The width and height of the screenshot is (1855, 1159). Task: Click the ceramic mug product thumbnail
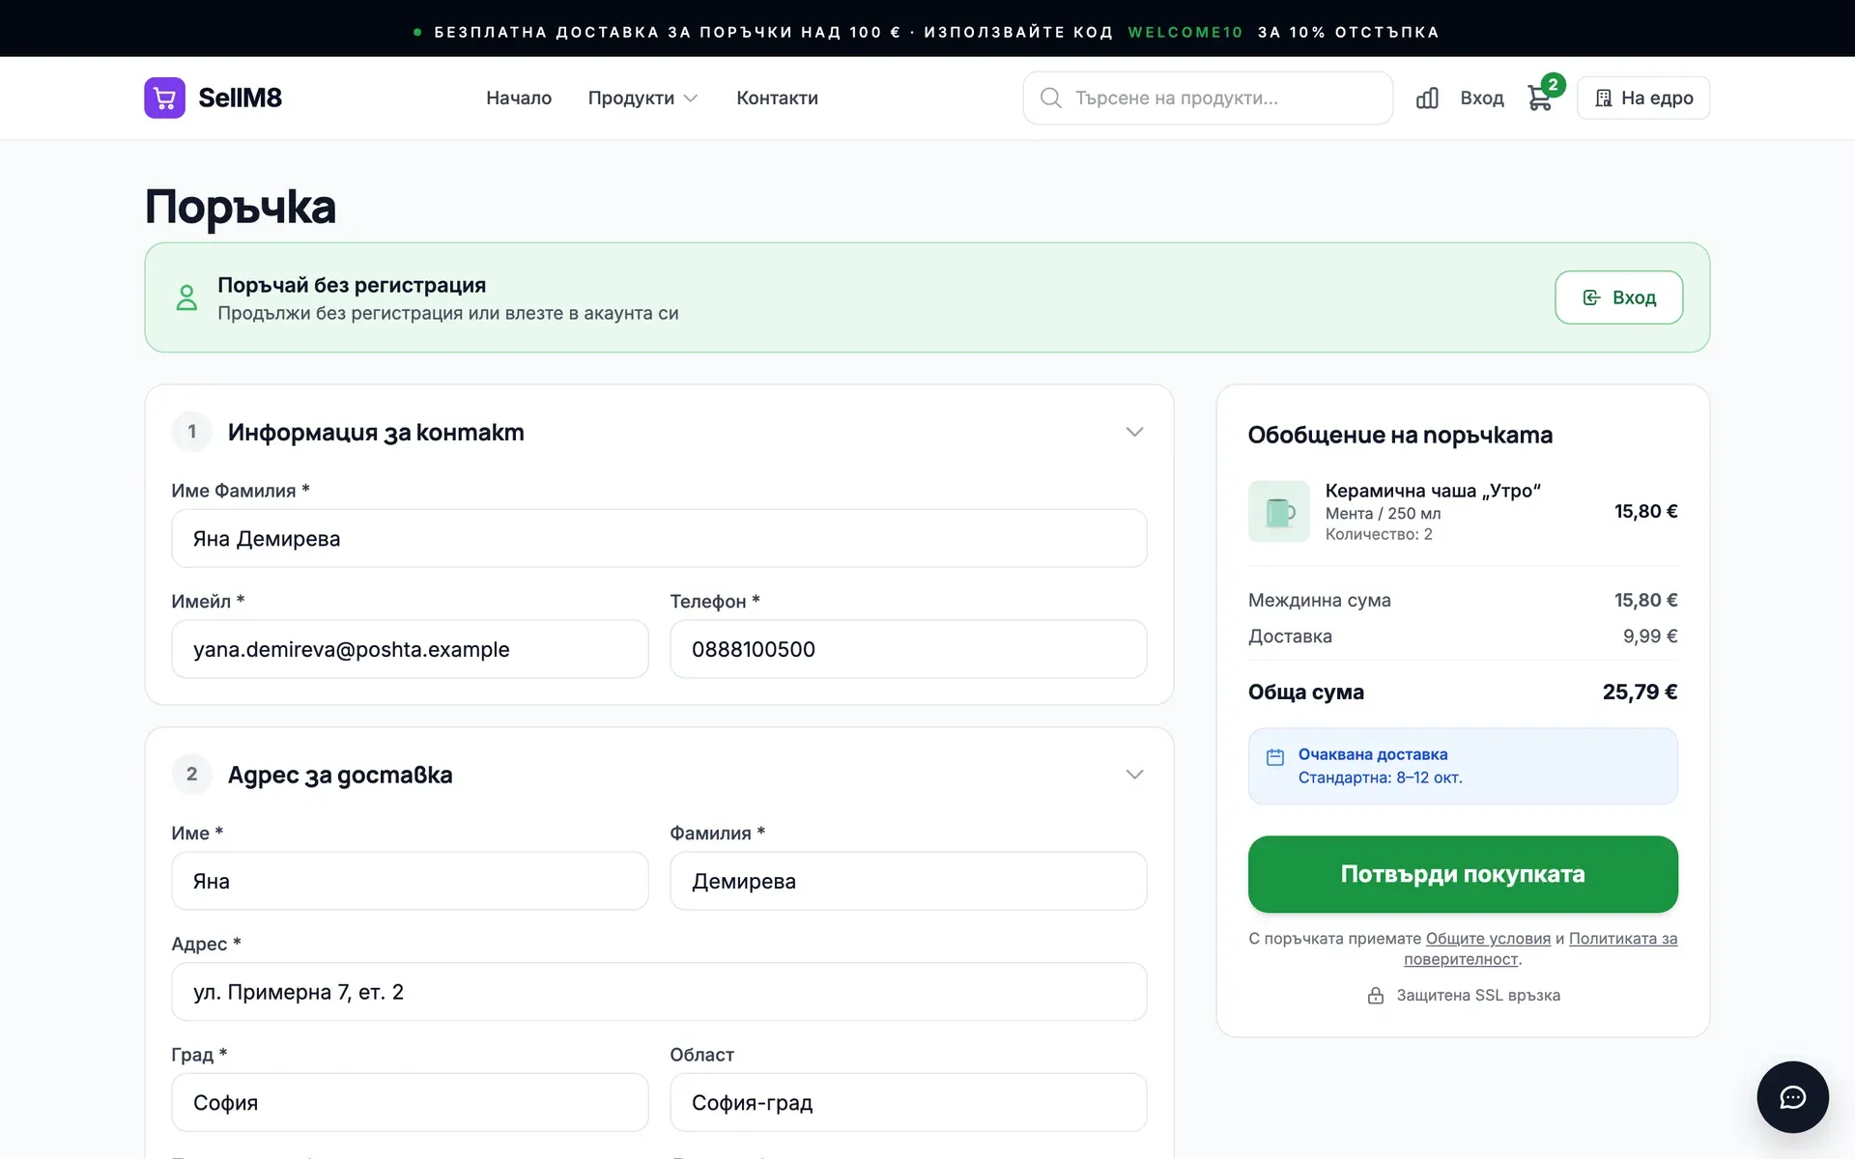[1278, 512]
